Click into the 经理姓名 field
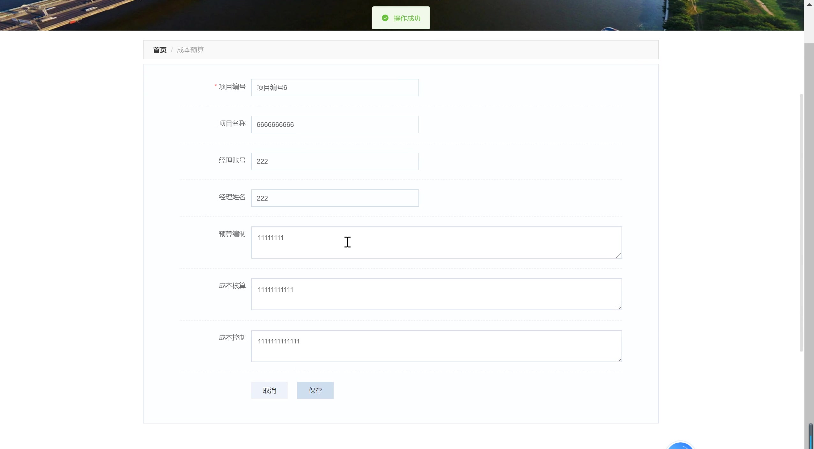814x449 pixels. (335, 198)
